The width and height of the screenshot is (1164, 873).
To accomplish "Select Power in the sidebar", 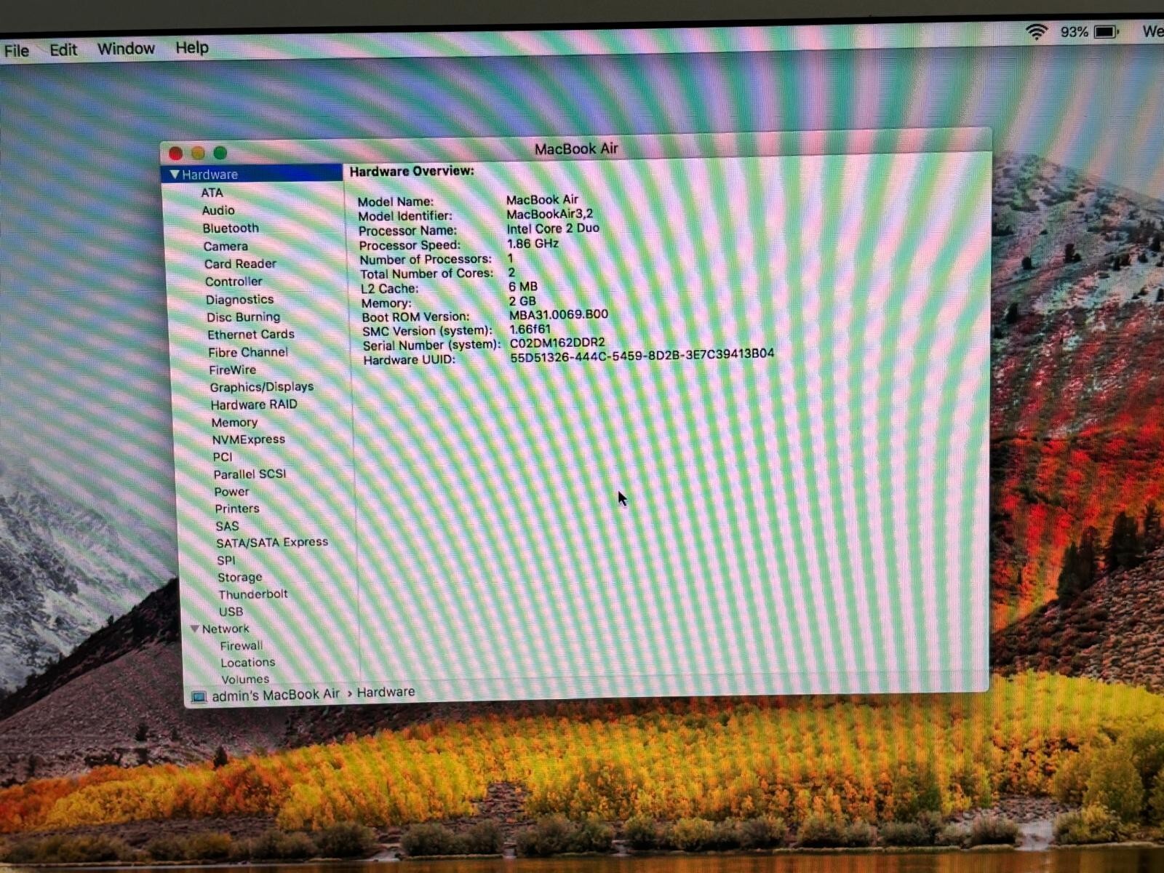I will [231, 492].
